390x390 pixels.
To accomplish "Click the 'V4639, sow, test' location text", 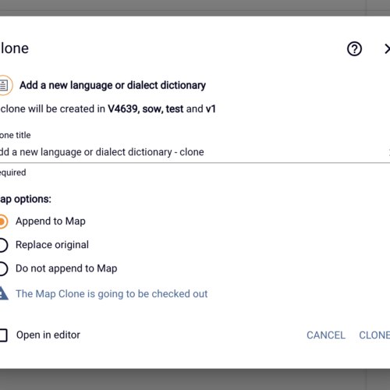I will [x=146, y=109].
